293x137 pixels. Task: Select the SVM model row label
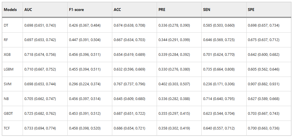point(8,84)
